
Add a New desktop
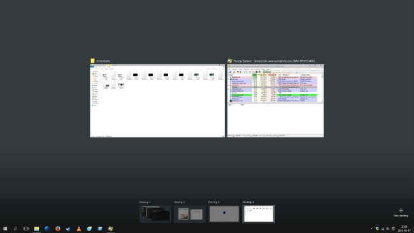coord(401,212)
